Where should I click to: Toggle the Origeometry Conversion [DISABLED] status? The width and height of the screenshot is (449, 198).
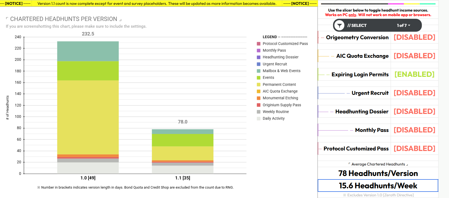tap(414, 37)
